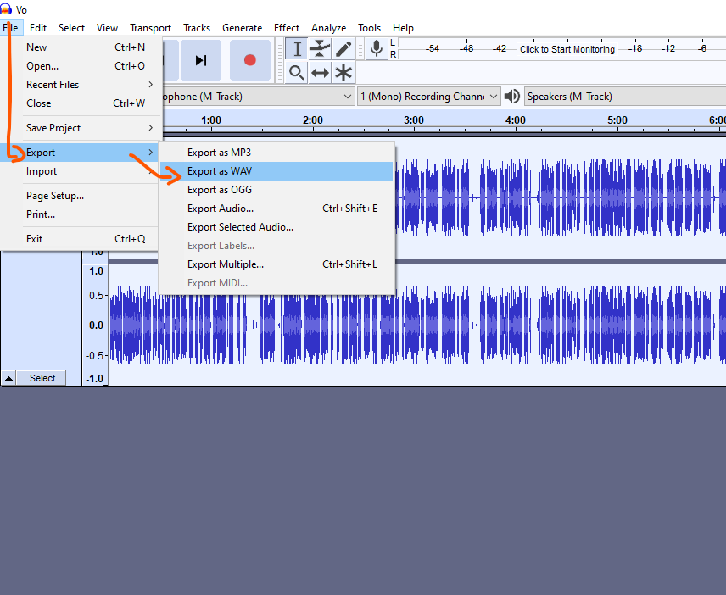
Task: Select the Envelope tool
Action: pyautogui.click(x=320, y=49)
